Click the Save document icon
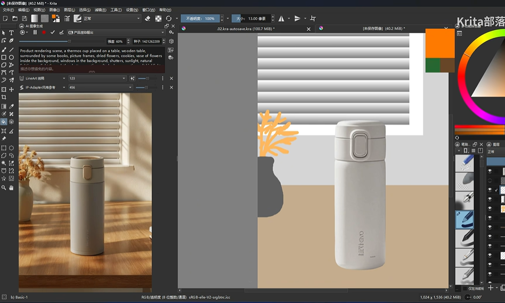505x303 pixels. [x=25, y=19]
